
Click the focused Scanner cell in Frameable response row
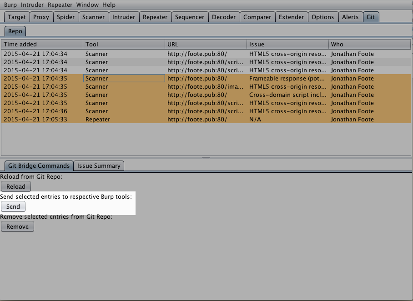click(124, 79)
